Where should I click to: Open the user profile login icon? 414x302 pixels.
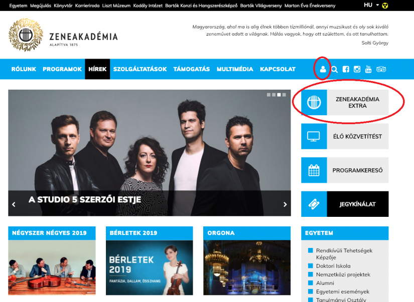pyautogui.click(x=323, y=69)
